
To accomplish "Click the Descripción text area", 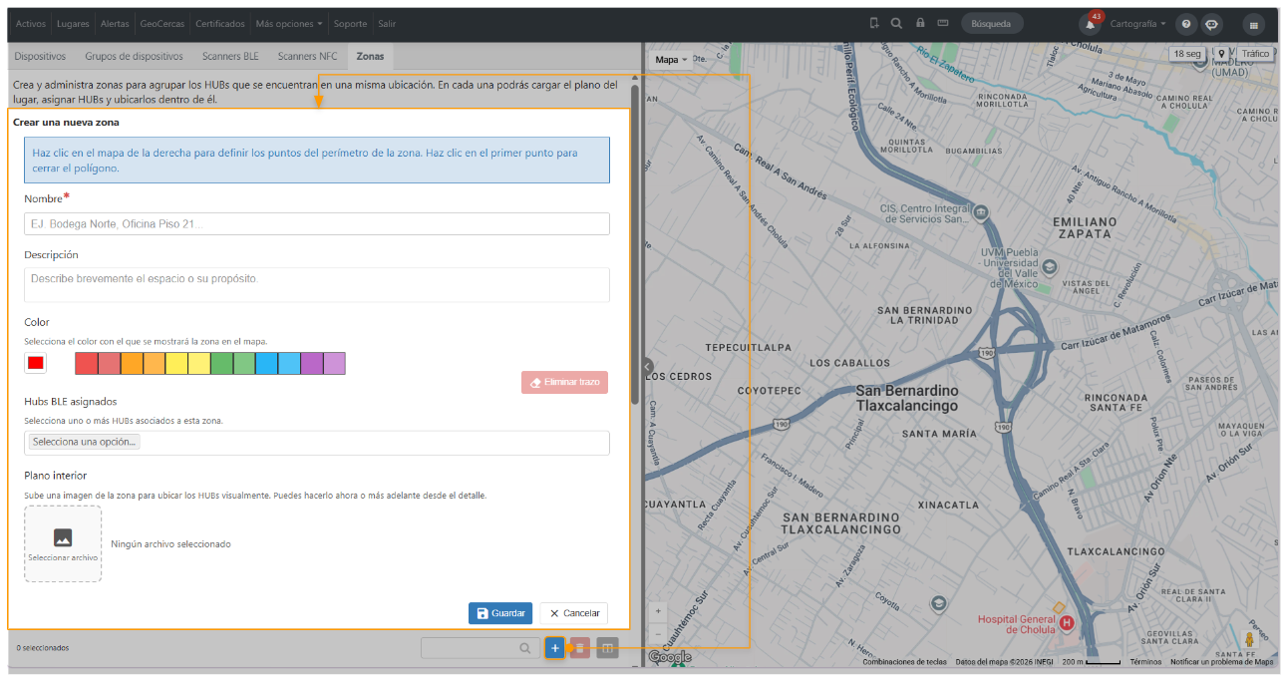I will tap(317, 284).
